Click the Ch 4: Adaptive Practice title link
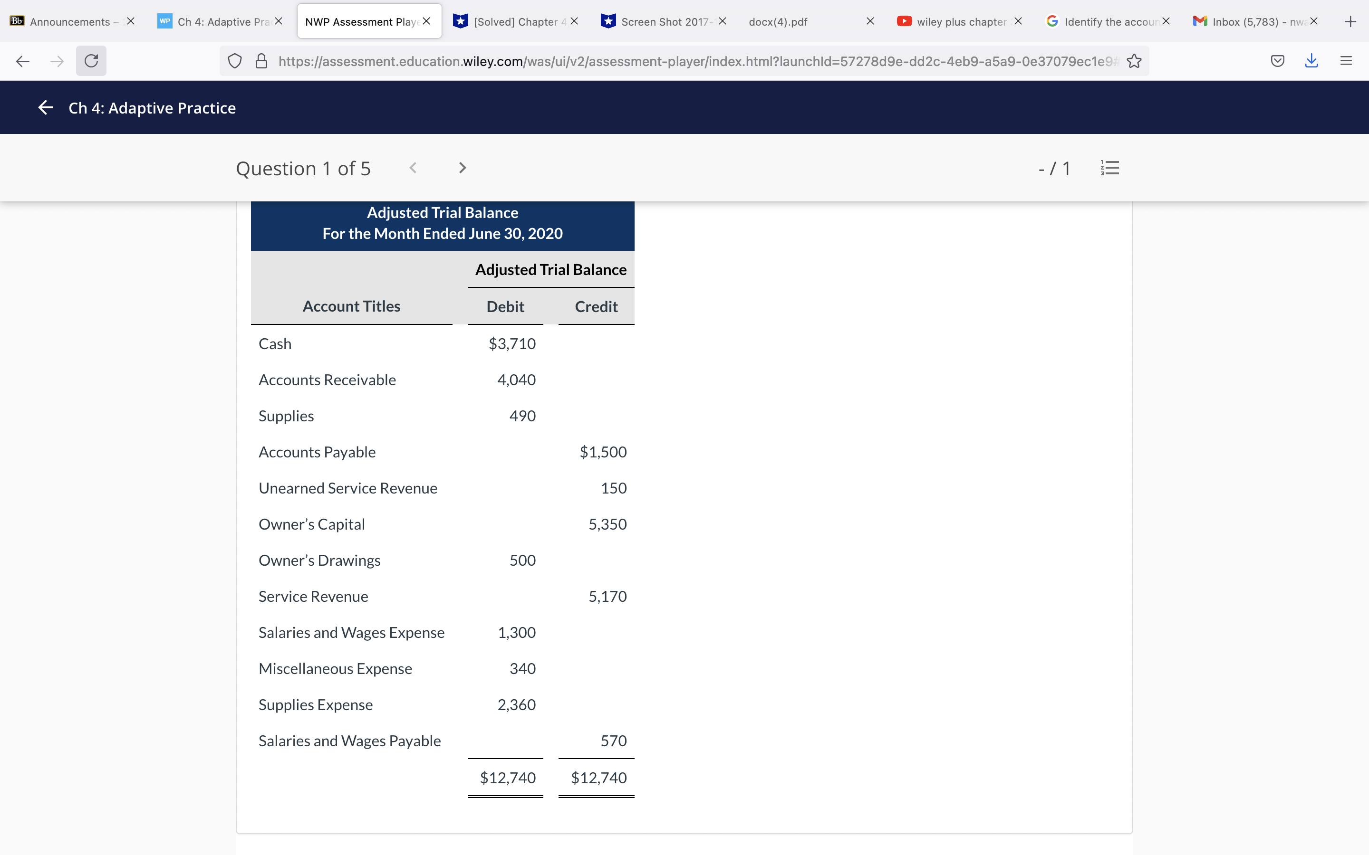Viewport: 1369px width, 855px height. tap(152, 107)
